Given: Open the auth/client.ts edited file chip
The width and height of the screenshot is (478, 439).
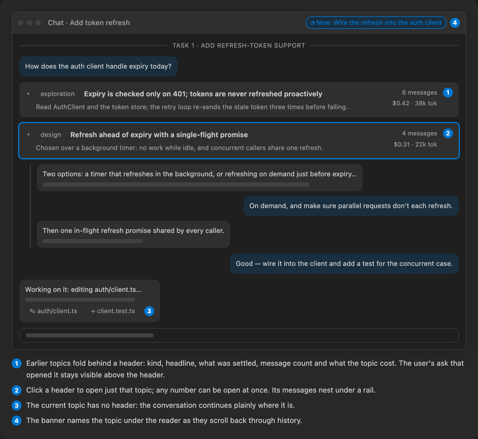Looking at the screenshot, I should pyautogui.click(x=54, y=311).
